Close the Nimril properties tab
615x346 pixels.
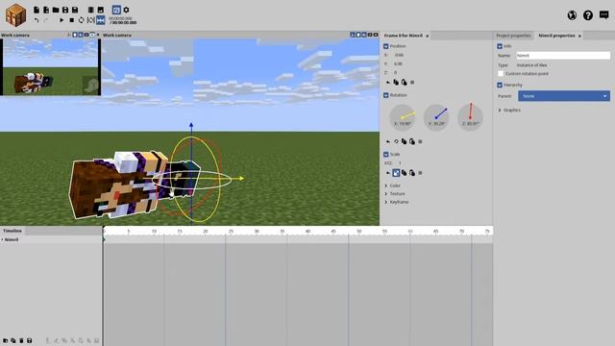coord(579,37)
